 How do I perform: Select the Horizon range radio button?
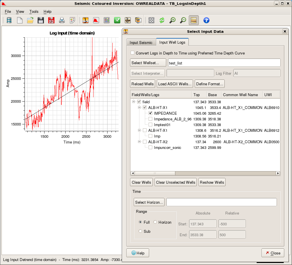155,222
